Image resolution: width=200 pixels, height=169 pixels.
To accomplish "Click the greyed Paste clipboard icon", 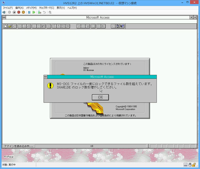I will (x=43, y=26).
